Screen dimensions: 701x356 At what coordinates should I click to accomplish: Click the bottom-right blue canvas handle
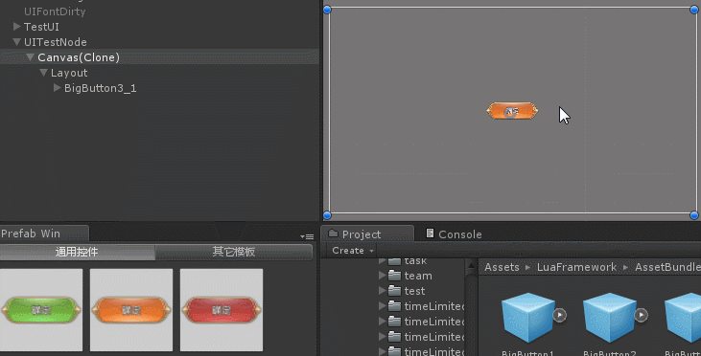click(x=694, y=215)
